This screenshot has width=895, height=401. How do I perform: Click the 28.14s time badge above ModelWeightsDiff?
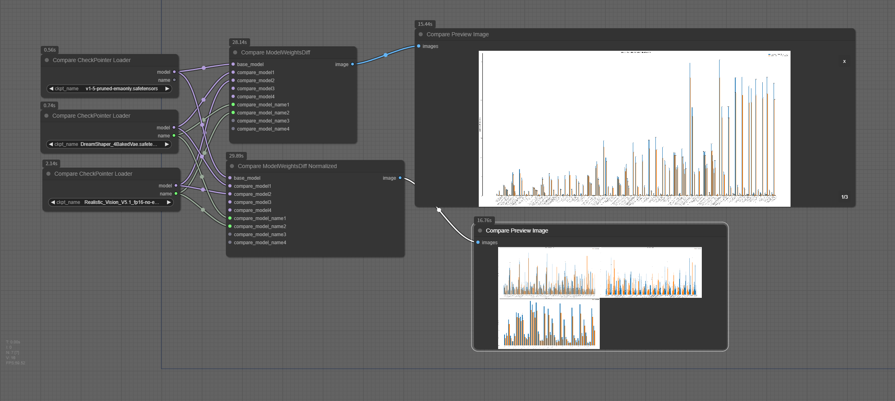pyautogui.click(x=240, y=42)
